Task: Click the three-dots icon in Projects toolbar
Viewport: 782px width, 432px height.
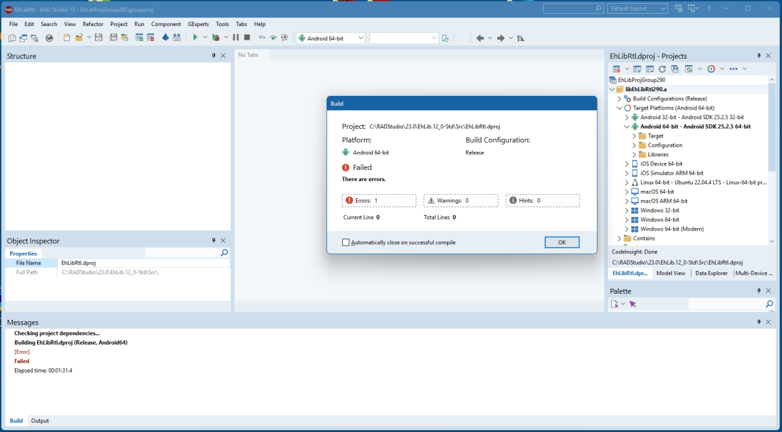Action: coord(733,68)
